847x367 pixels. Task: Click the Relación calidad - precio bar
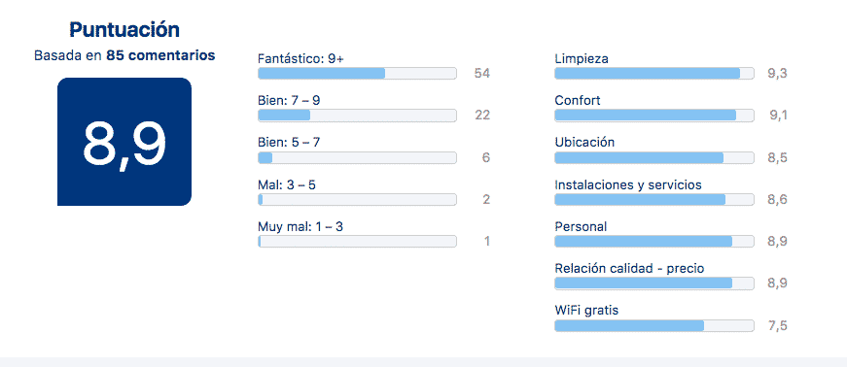click(654, 284)
